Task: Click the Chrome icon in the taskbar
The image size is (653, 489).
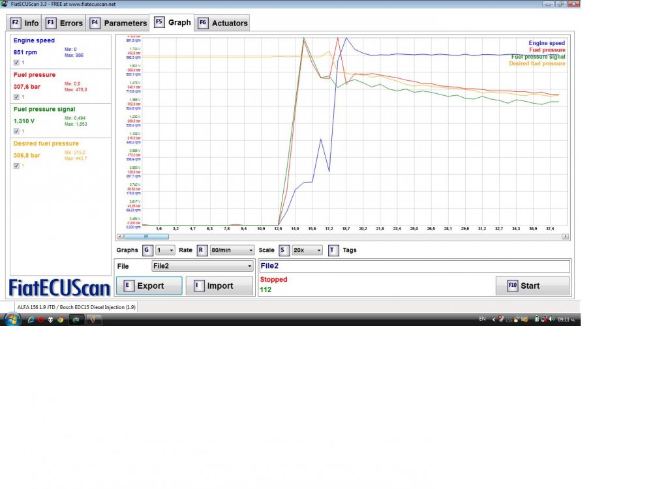Action: [60, 319]
